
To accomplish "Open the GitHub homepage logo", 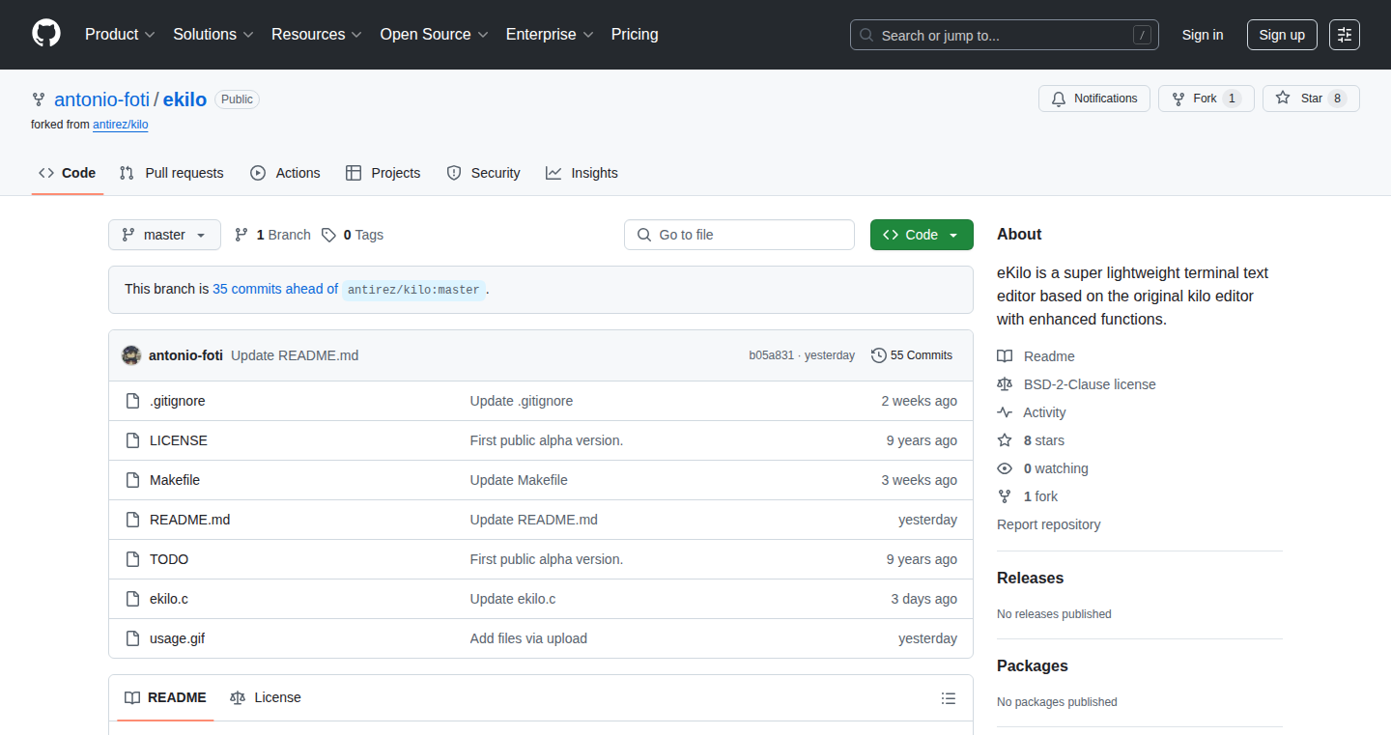I will (46, 34).
